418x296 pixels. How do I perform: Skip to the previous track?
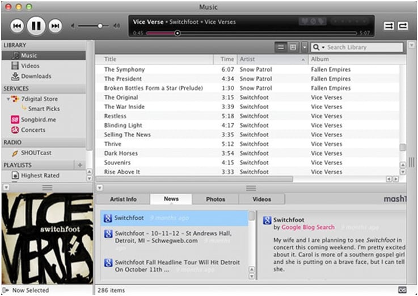coord(17,26)
